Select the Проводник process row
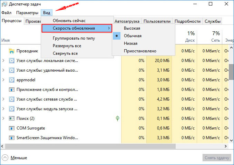Image resolution: width=234 pixels, height=165 pixels. pyautogui.click(x=27, y=51)
